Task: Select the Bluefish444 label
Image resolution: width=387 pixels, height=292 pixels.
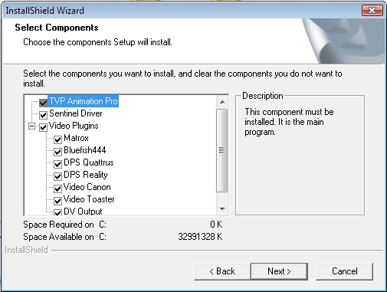Action: (x=85, y=150)
